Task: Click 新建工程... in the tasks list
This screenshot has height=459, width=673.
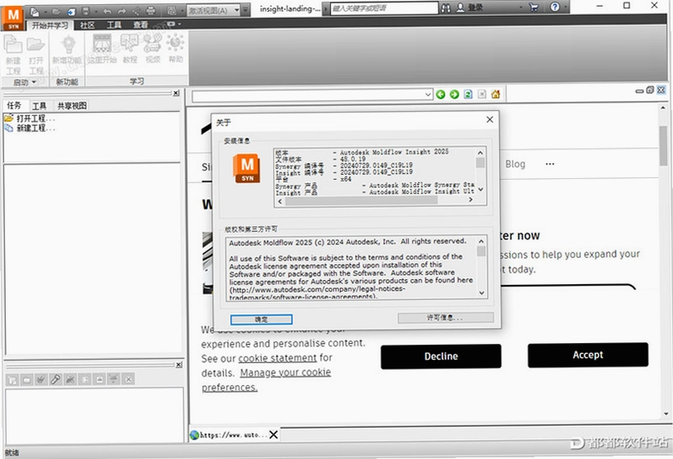Action: tap(30, 128)
